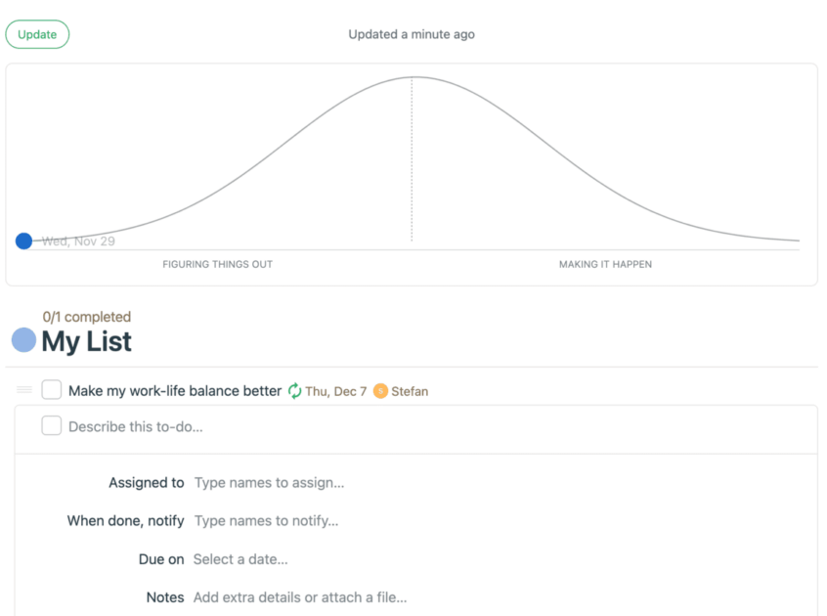Viewport: 827px width, 616px height.
Task: Check off 'Make my work-life balance better'
Action: pyautogui.click(x=51, y=389)
